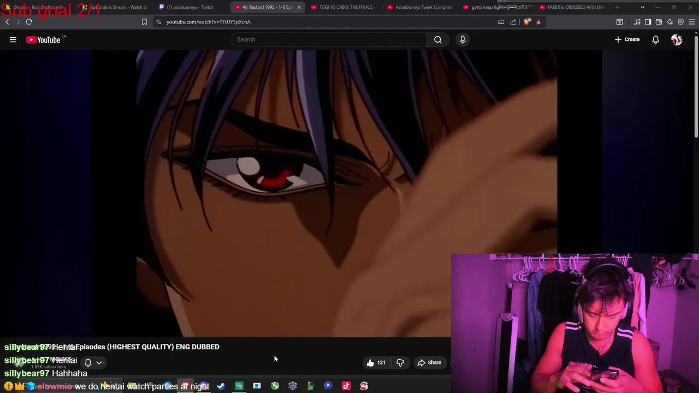The width and height of the screenshot is (699, 393).
Task: Click the share page icon in address bar
Action: [x=513, y=22]
